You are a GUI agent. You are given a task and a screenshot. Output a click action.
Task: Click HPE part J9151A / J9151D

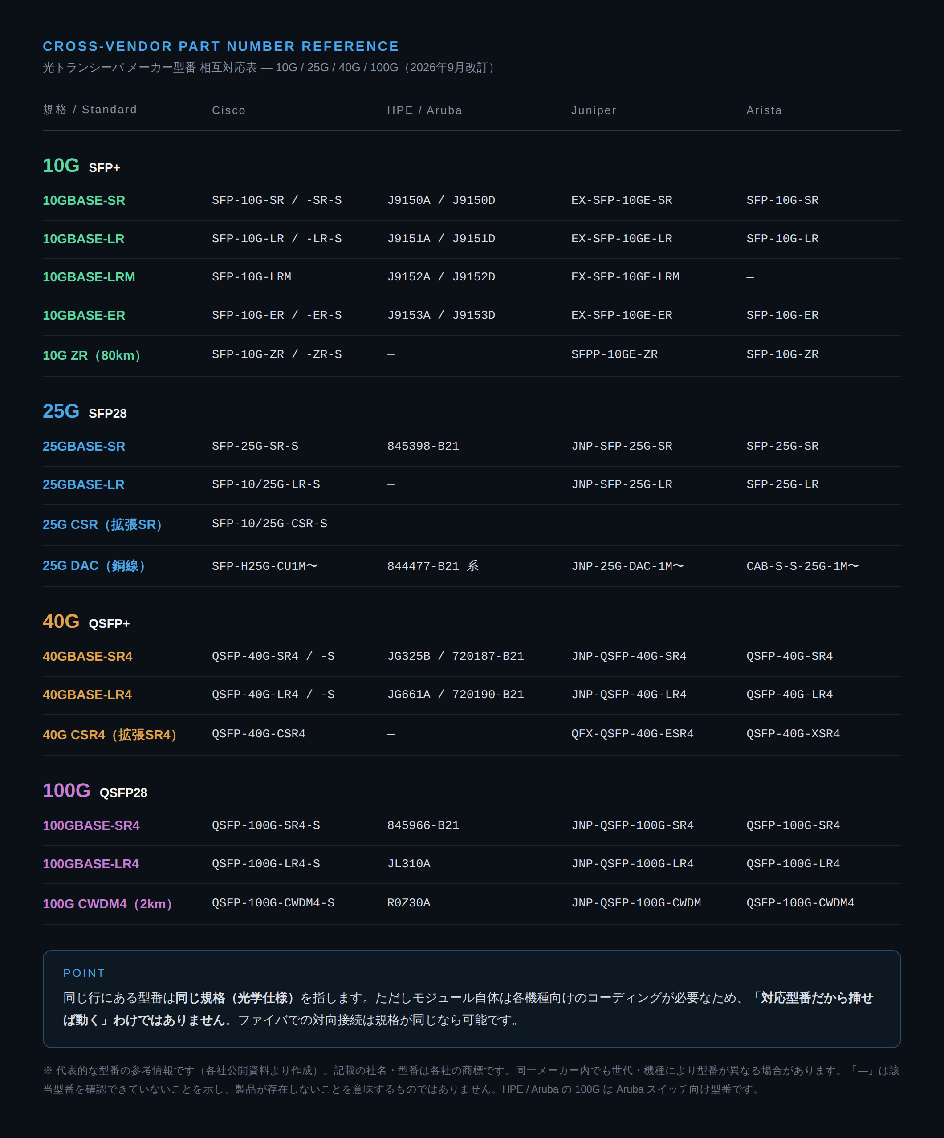441,239
